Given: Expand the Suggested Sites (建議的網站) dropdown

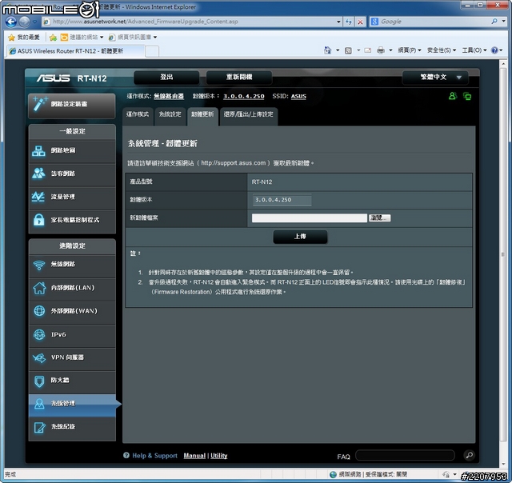Looking at the screenshot, I should point(102,38).
